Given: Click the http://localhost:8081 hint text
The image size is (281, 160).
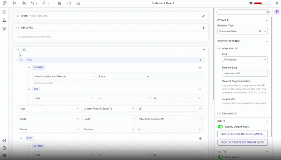Looking at the screenshot, I should [44, 83].
